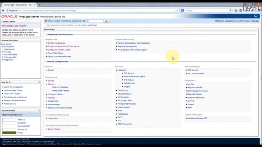Image resolution: width=262 pixels, height=147 pixels.
Task: Click the Home icon in console toolbar
Action: (x=46, y=21)
